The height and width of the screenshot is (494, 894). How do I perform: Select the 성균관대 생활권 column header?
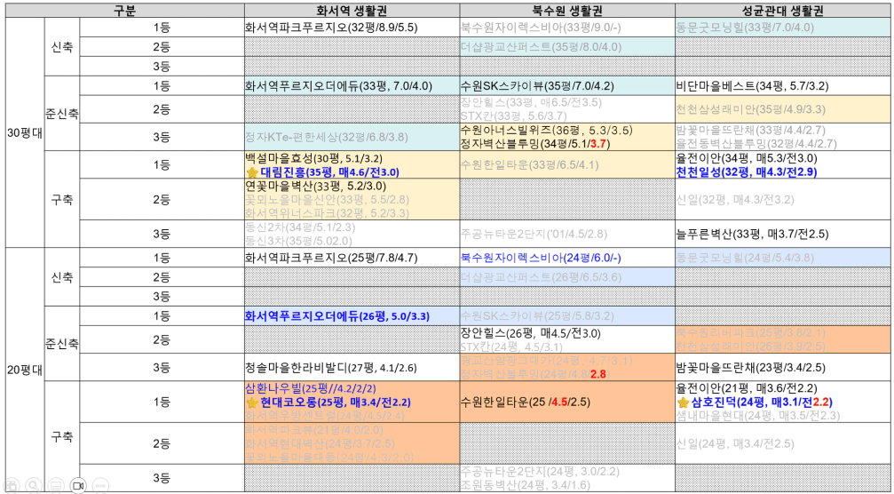click(x=783, y=11)
